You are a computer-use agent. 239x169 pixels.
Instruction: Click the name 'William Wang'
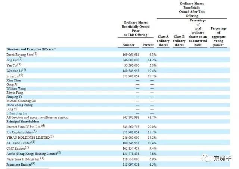pyautogui.click(x=16, y=89)
